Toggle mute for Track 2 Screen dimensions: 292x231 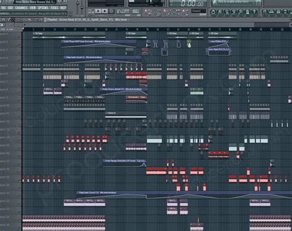coord(19,45)
